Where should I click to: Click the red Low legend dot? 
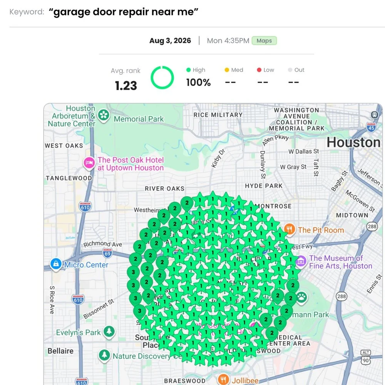[x=259, y=70]
